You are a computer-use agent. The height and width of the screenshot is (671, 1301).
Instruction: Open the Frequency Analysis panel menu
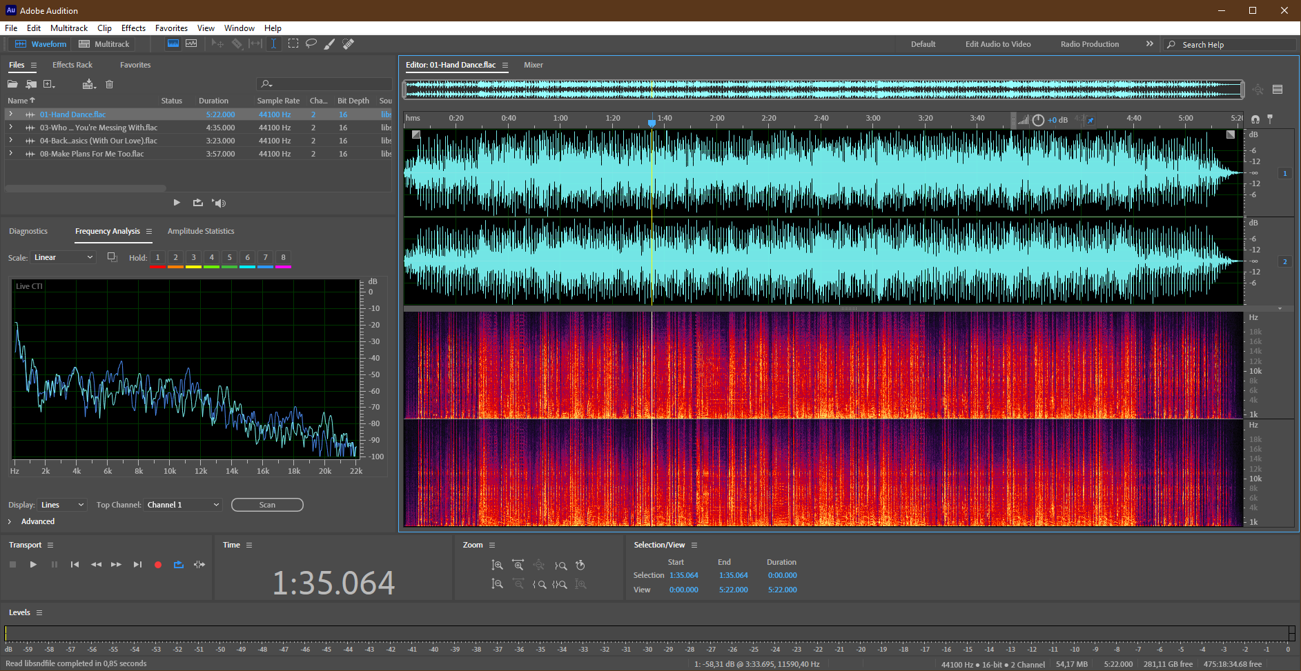pos(148,231)
